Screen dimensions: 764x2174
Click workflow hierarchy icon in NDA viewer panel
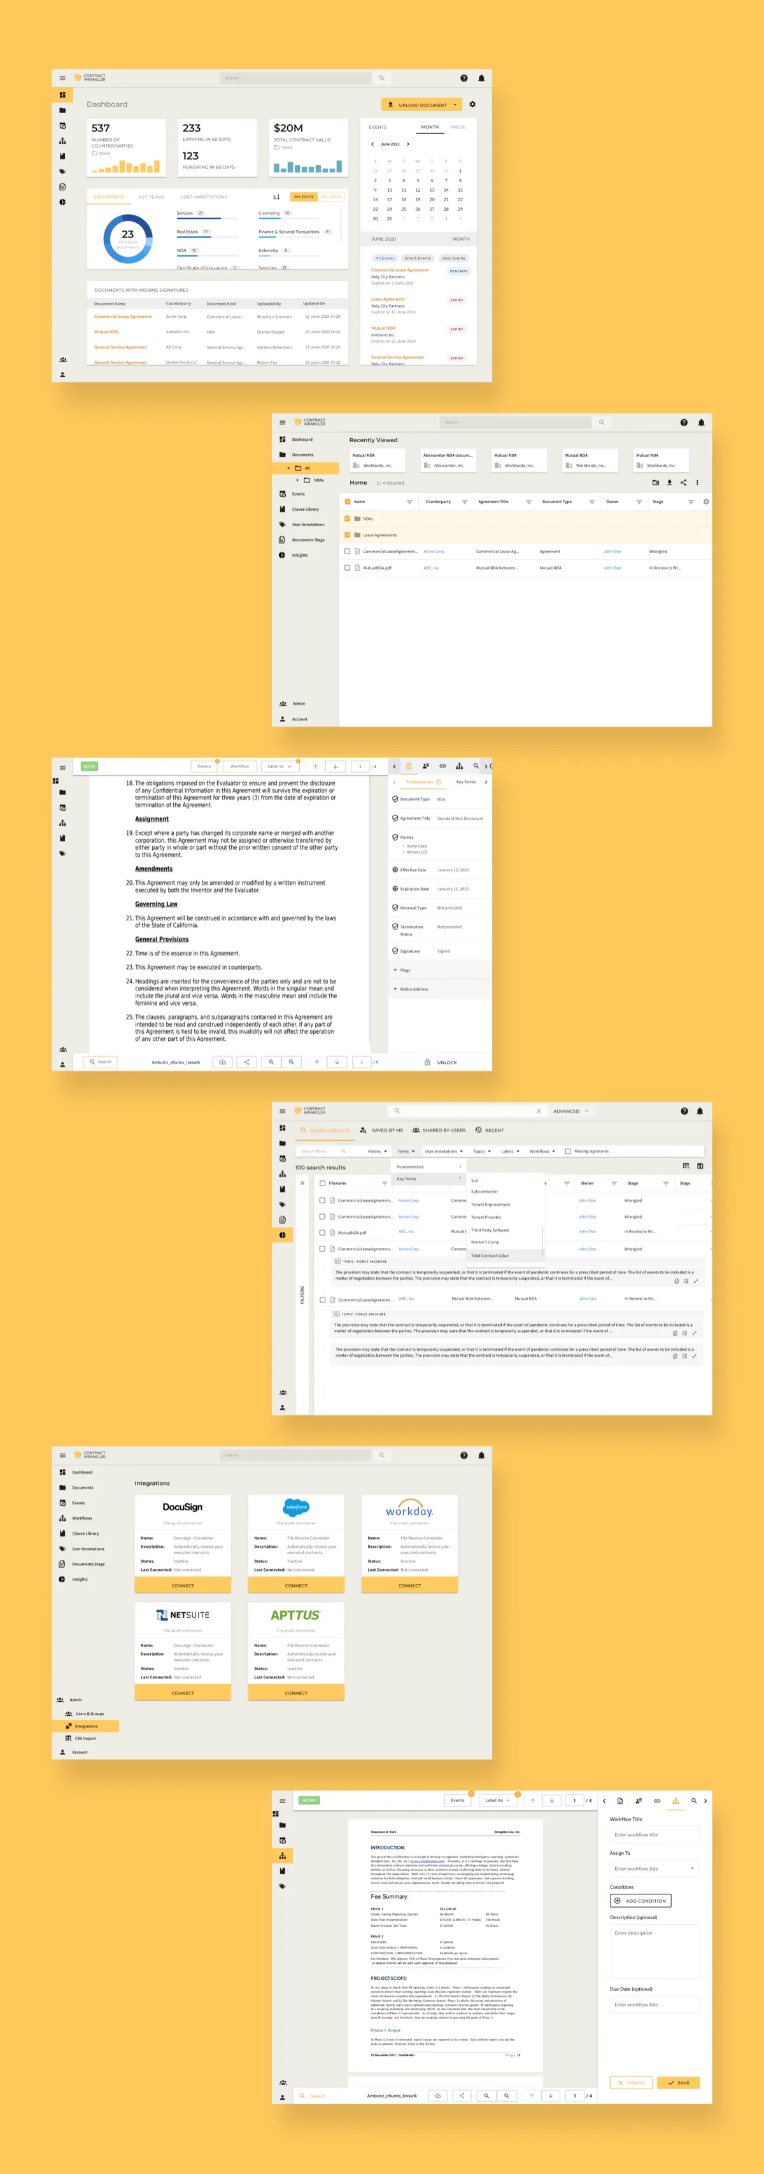(459, 766)
